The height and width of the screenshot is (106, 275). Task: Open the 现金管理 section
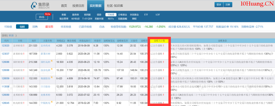click(x=64, y=19)
